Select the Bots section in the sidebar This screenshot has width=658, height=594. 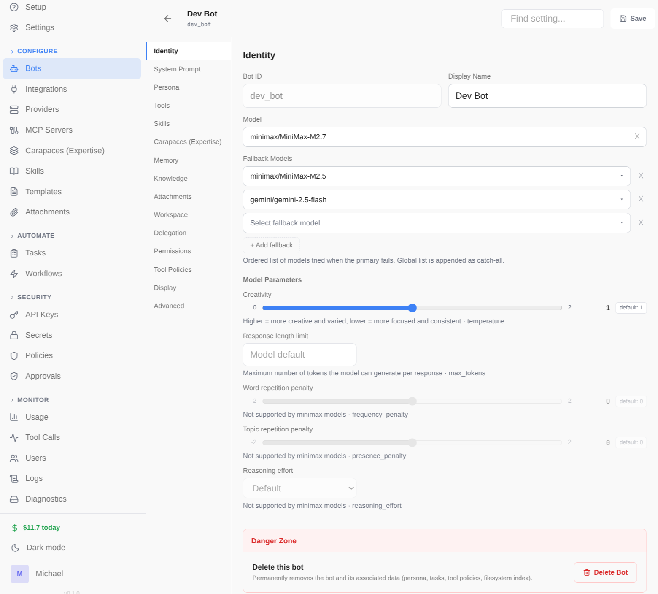point(33,68)
